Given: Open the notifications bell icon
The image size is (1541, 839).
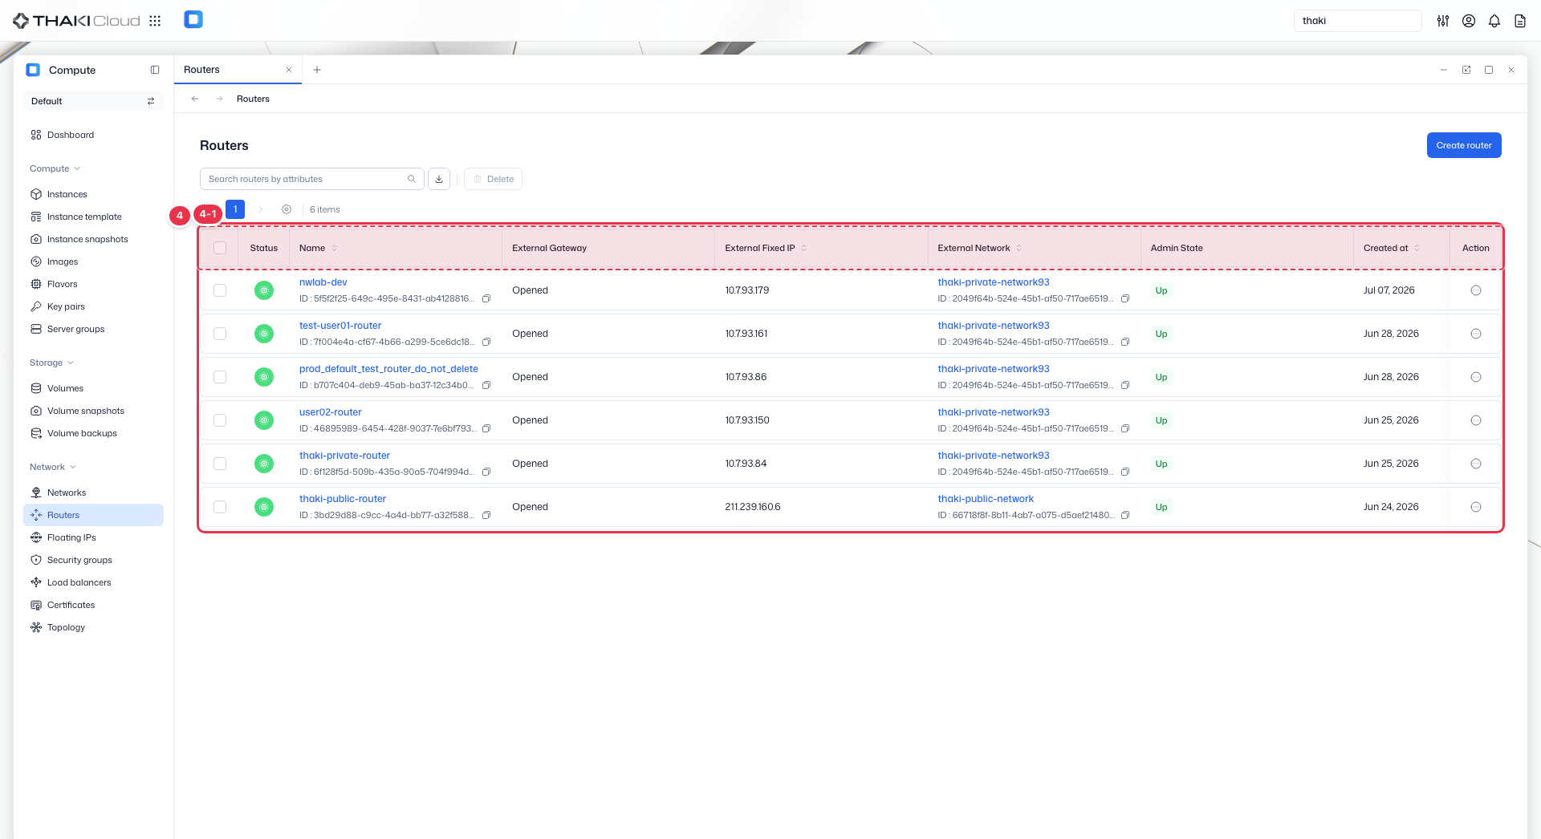Looking at the screenshot, I should (1494, 21).
